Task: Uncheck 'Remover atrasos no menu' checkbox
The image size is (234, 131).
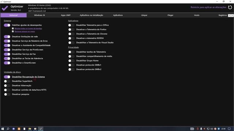Action: pos(13,32)
